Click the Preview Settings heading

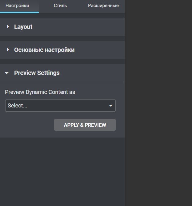(x=37, y=73)
